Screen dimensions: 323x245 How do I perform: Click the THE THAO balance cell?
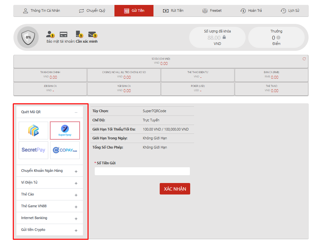(271, 89)
